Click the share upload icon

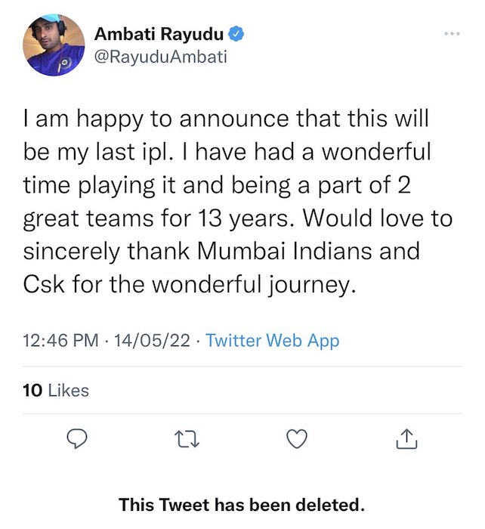(406, 438)
